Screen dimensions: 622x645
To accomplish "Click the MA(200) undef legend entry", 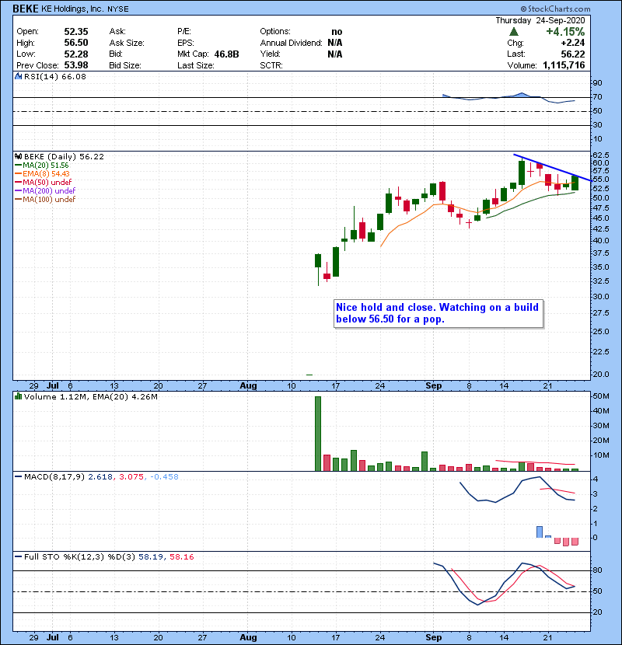I will click(49, 191).
